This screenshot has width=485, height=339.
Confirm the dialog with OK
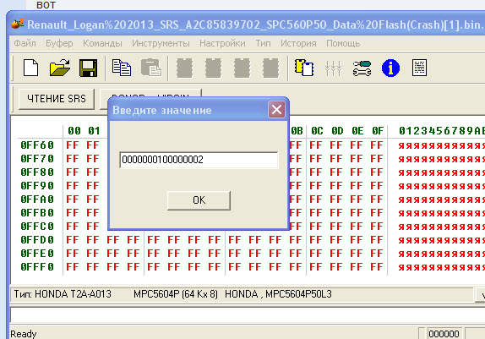(199, 200)
